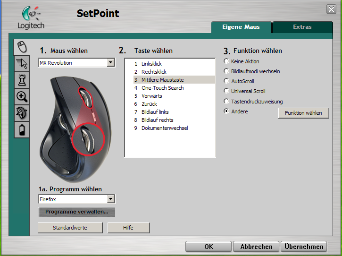This screenshot has height=256, width=342.
Task: Click Abbrechen to cancel
Action: tap(256, 247)
